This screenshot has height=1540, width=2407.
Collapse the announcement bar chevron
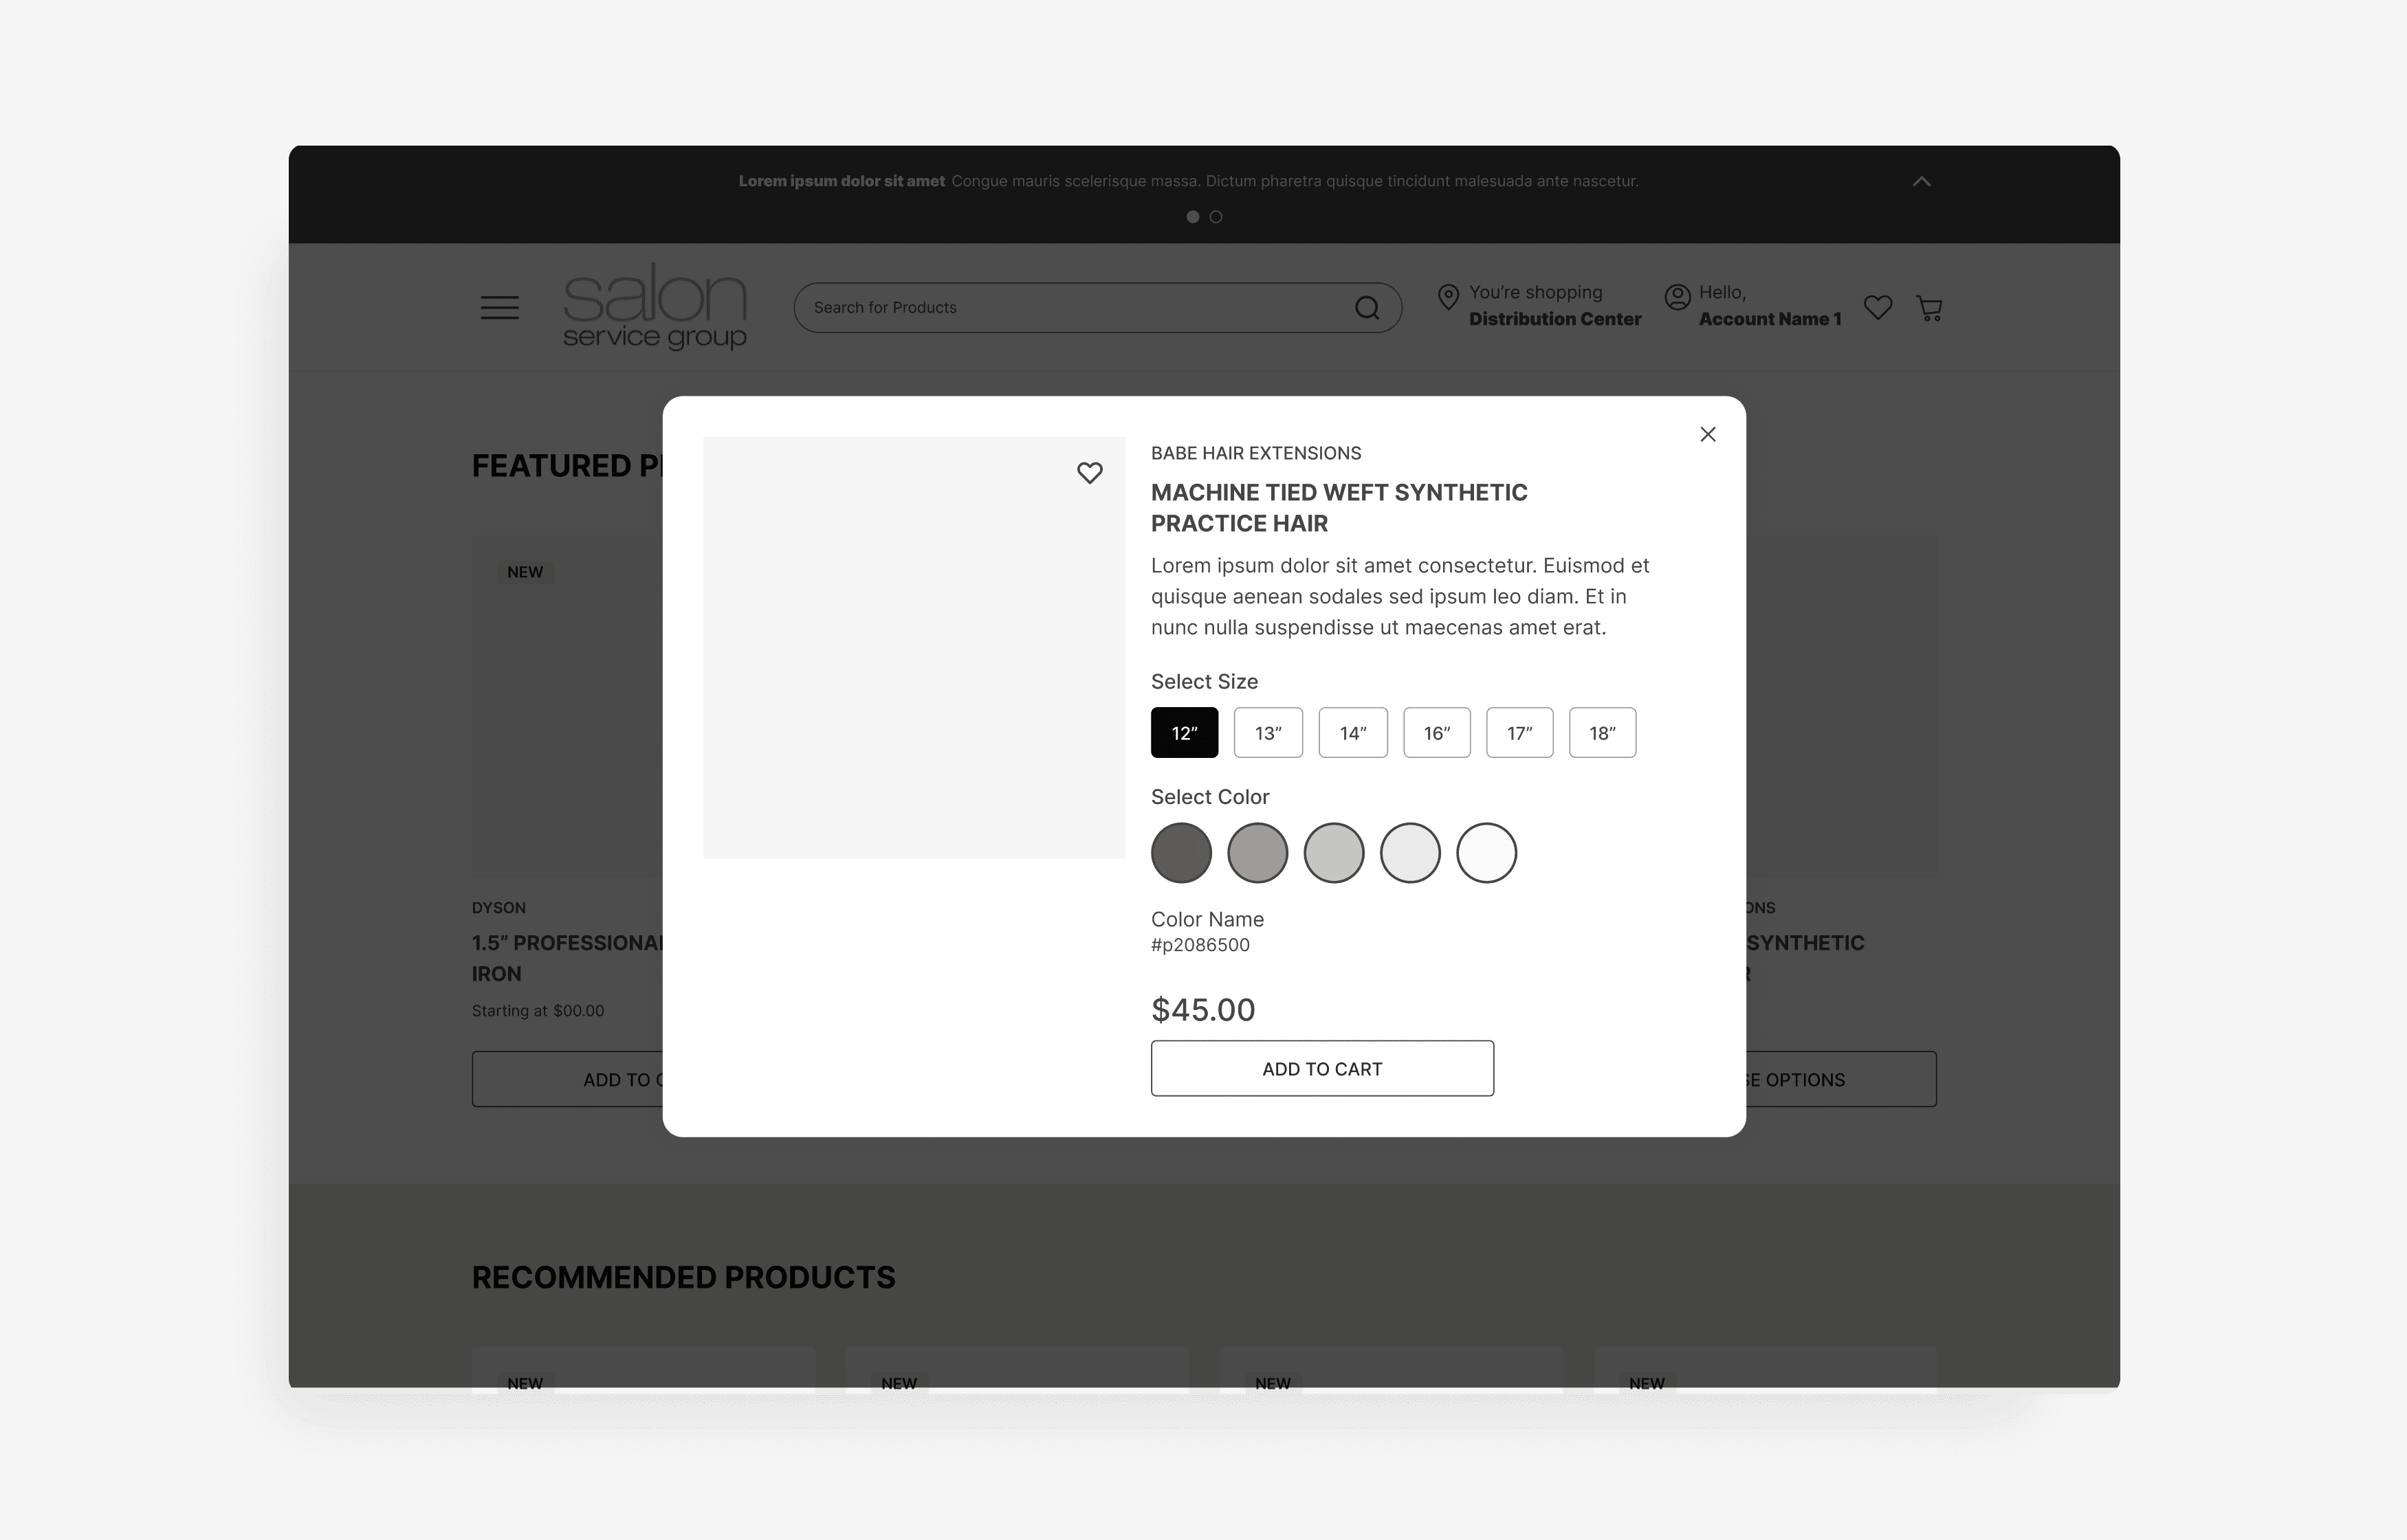[1922, 181]
